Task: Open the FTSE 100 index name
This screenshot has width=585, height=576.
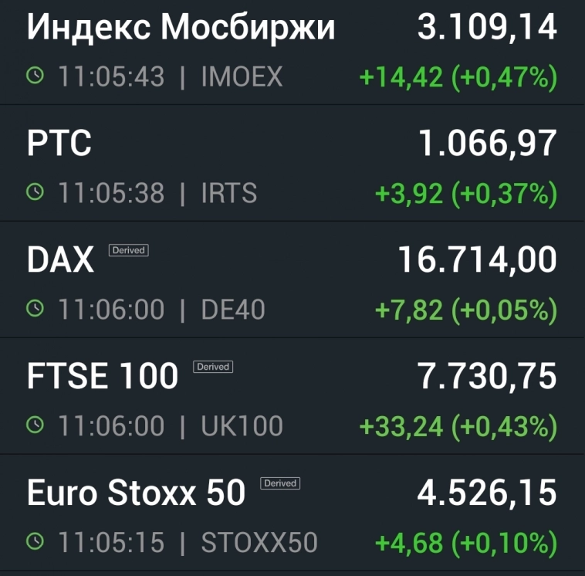Action: point(102,377)
